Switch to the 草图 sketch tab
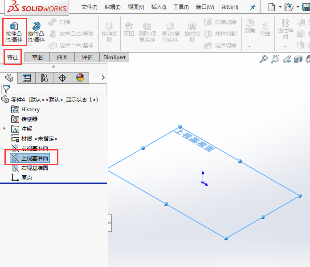The height and width of the screenshot is (267, 310). (37, 57)
